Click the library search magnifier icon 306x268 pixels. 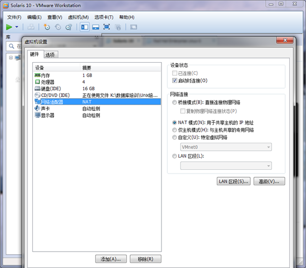[12, 46]
